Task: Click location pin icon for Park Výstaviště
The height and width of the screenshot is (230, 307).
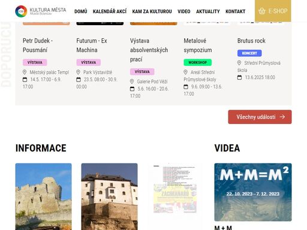Action: click(x=79, y=72)
